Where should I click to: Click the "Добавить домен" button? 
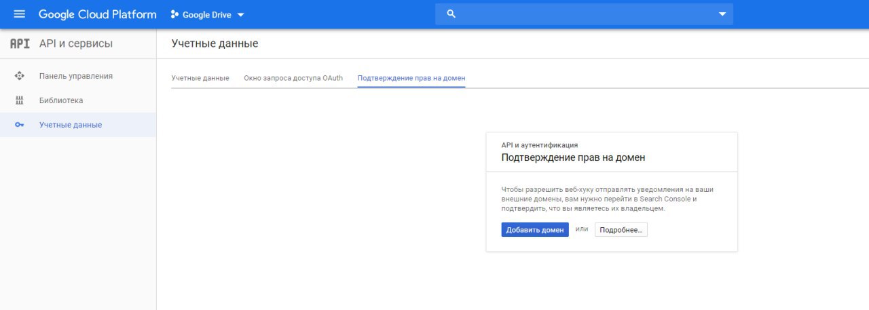pos(535,230)
